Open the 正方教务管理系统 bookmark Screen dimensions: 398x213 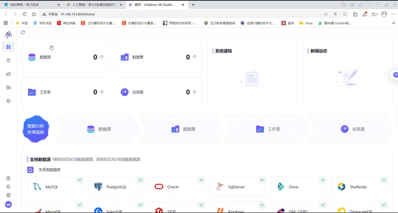pos(220,23)
